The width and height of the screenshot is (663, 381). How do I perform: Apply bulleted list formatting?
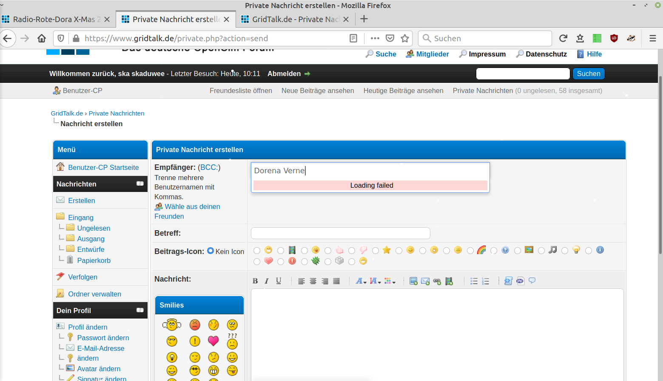point(474,281)
